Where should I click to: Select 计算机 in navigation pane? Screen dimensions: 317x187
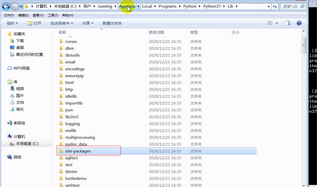(19, 137)
